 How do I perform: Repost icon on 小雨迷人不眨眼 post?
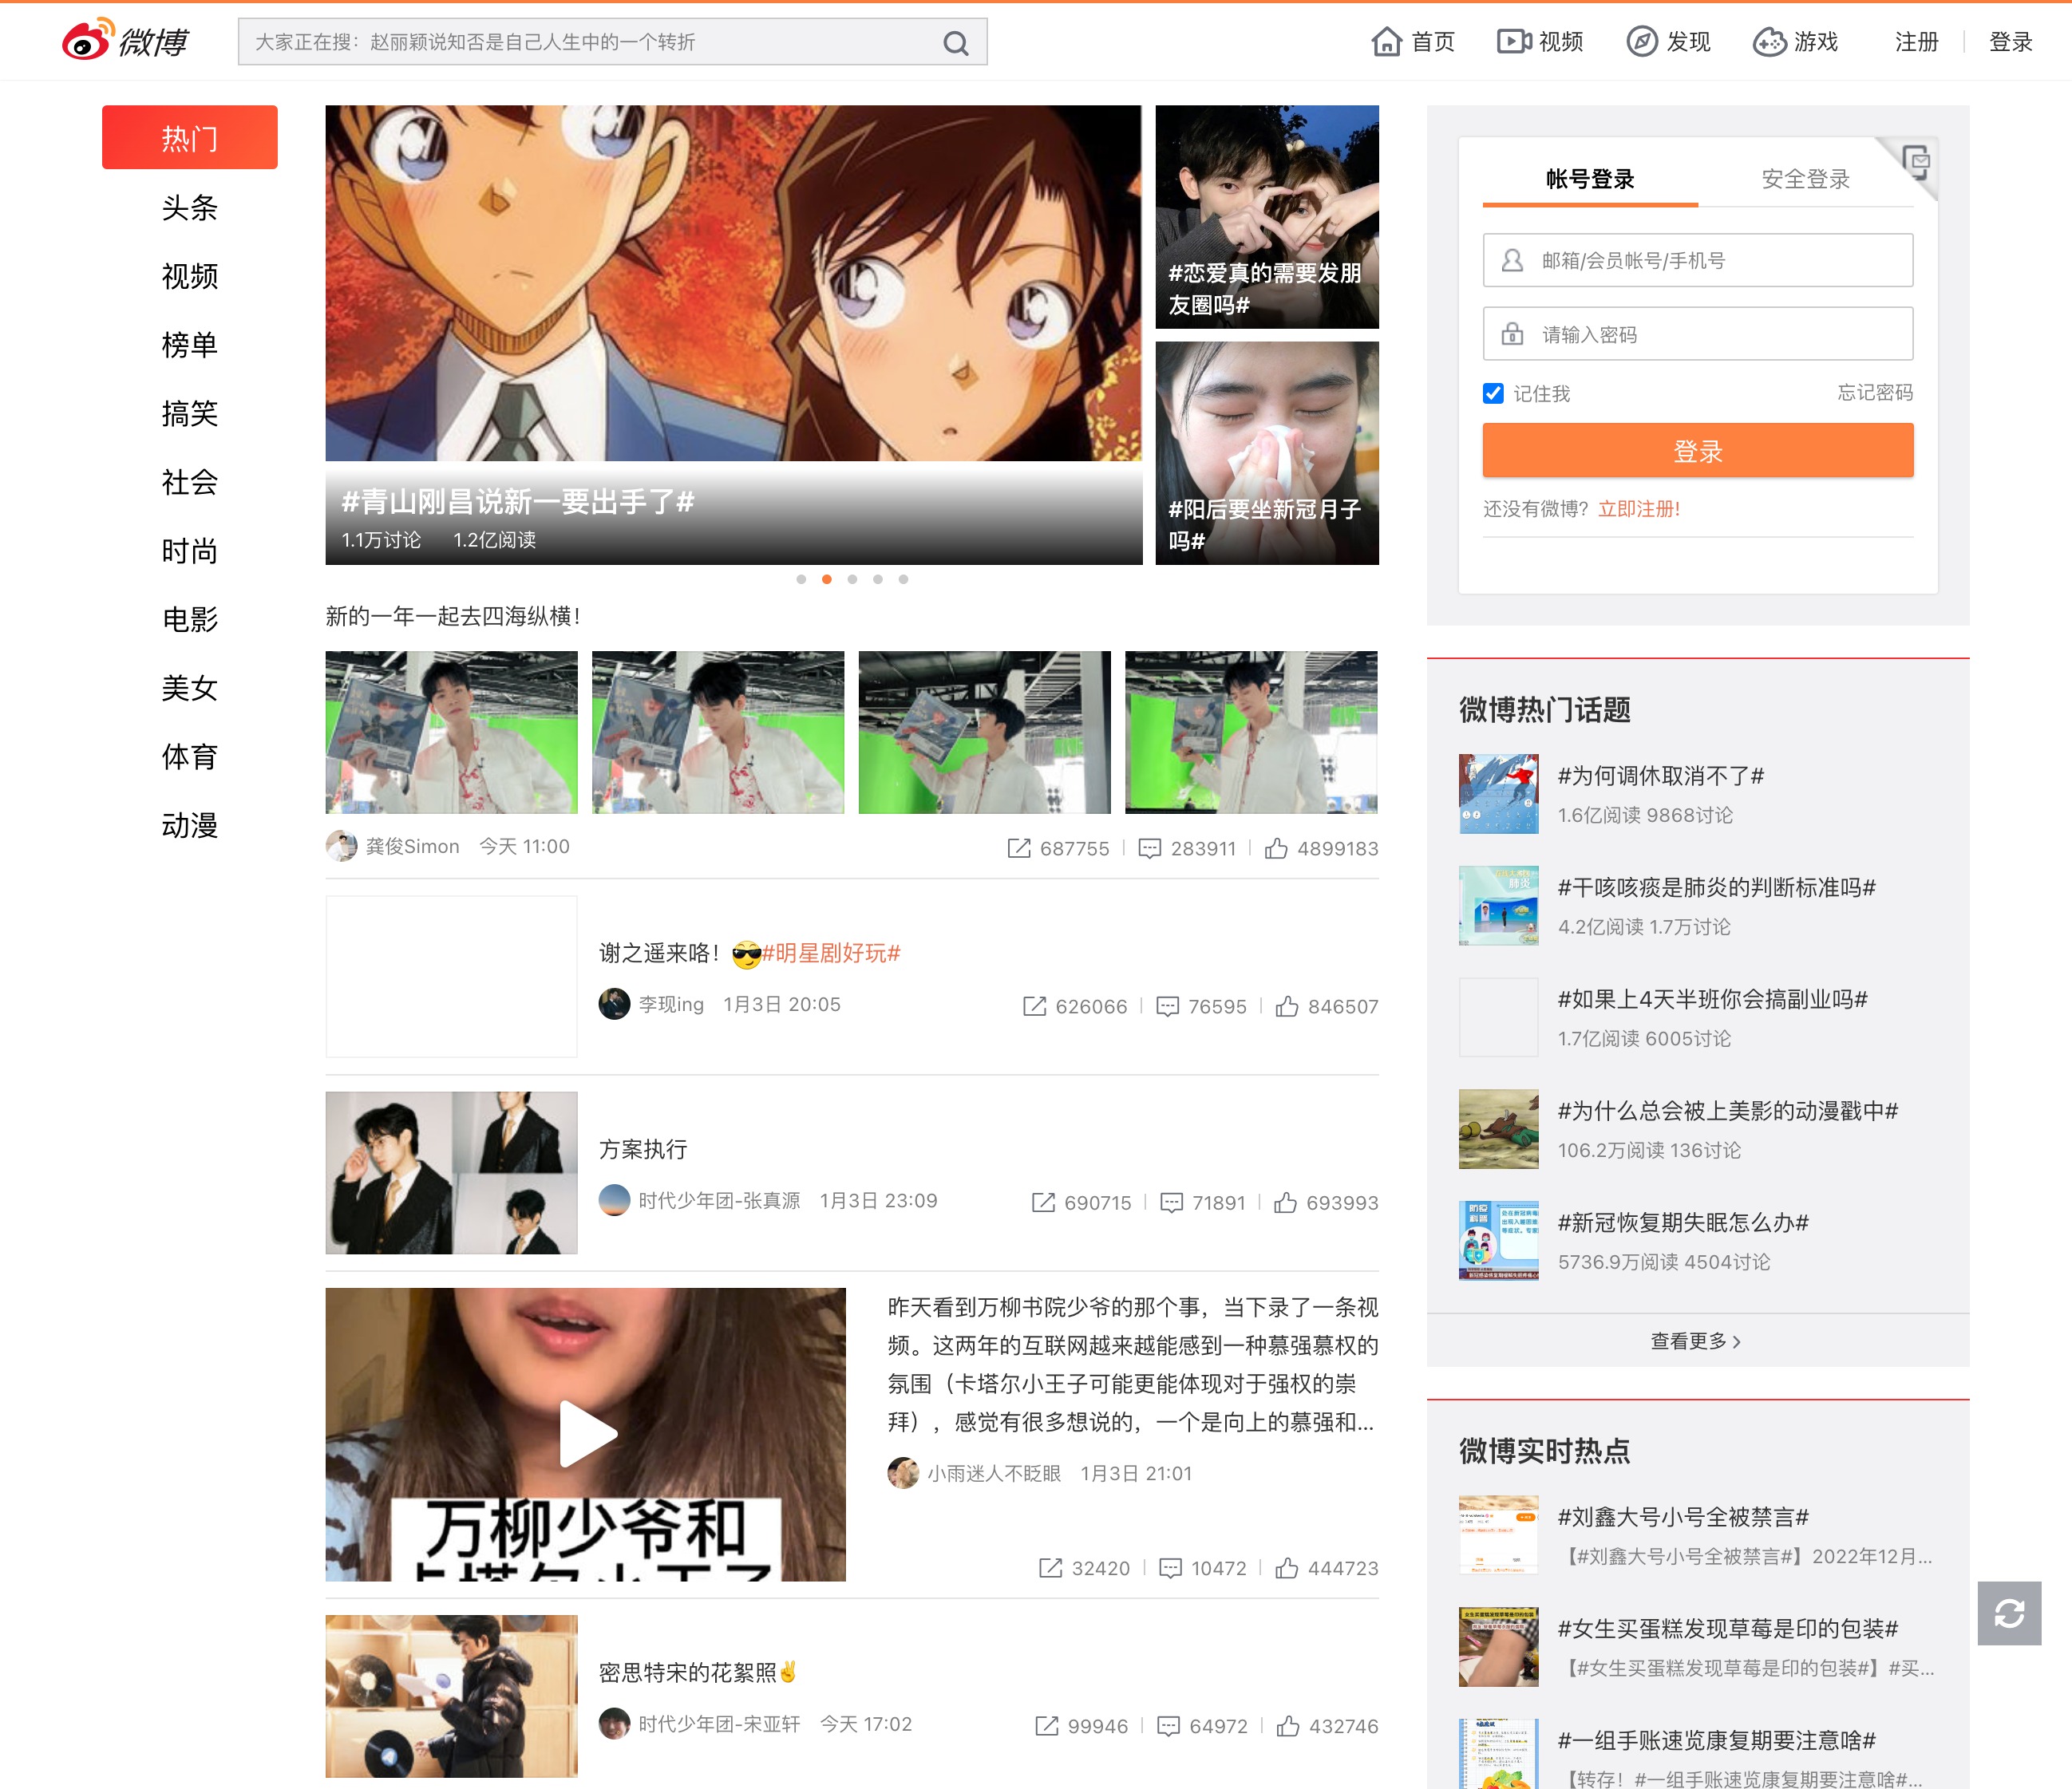tap(1051, 1567)
